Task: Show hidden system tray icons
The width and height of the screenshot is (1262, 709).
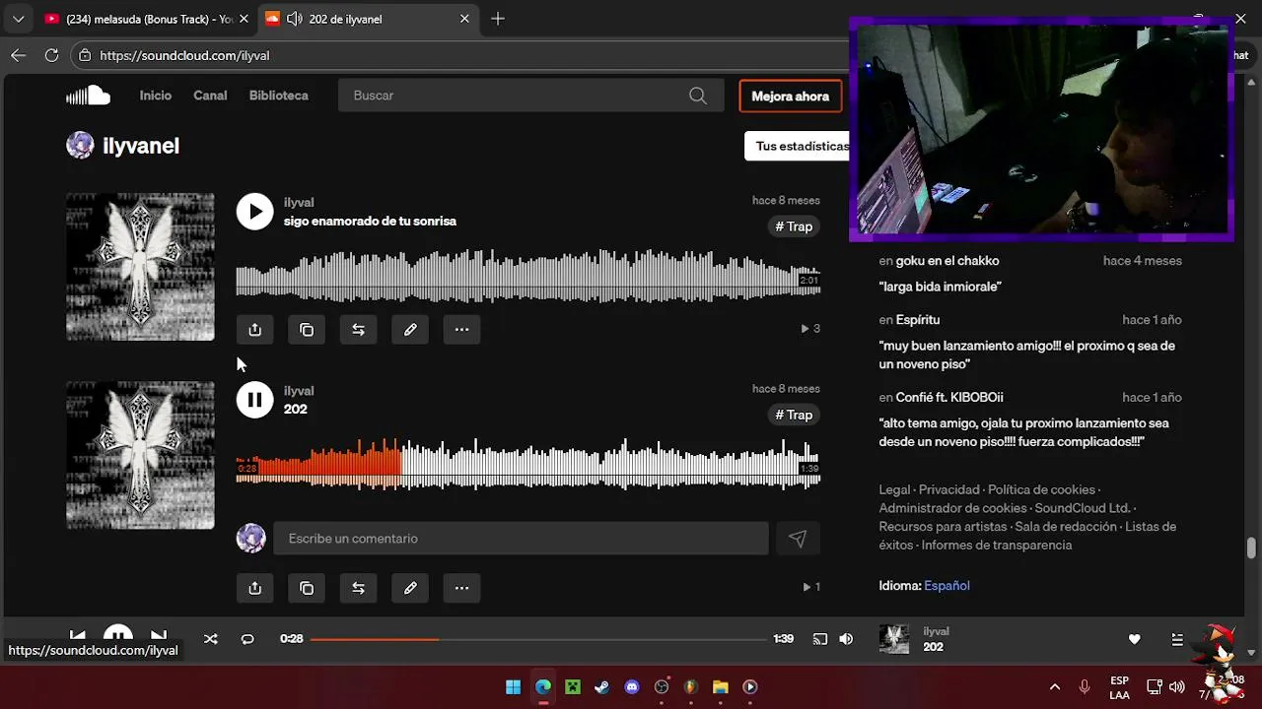Action: coord(1054,687)
